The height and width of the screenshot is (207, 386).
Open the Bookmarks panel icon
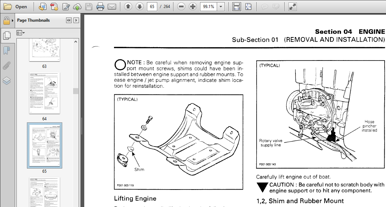pos(7,51)
